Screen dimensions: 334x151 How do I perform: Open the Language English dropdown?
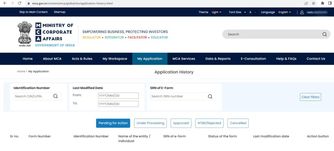pos(285,12)
